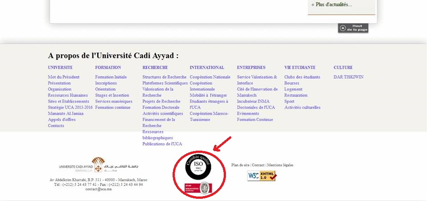Open Formation Initiale link
The image size is (427, 201).
point(111,77)
